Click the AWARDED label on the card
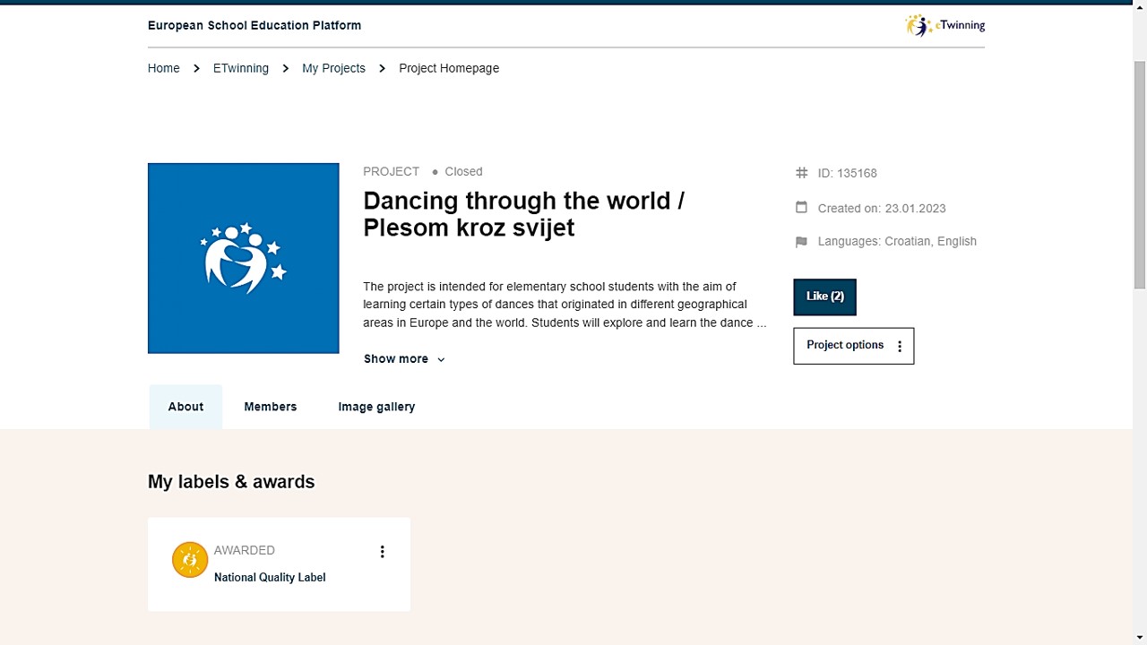 click(x=245, y=550)
